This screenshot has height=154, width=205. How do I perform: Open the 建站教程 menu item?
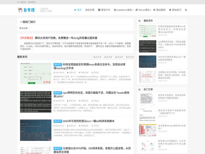[159, 10]
